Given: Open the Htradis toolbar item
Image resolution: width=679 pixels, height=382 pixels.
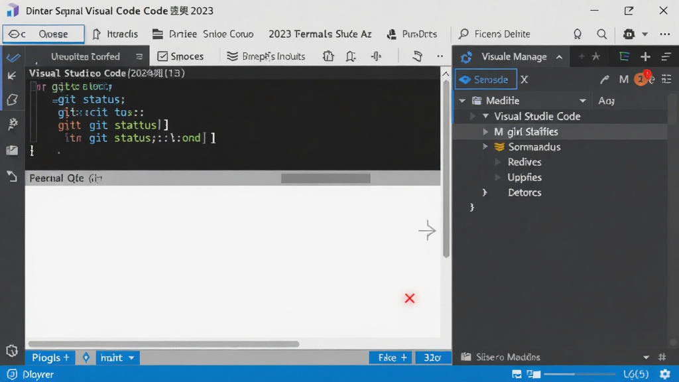Looking at the screenshot, I should click(x=115, y=34).
